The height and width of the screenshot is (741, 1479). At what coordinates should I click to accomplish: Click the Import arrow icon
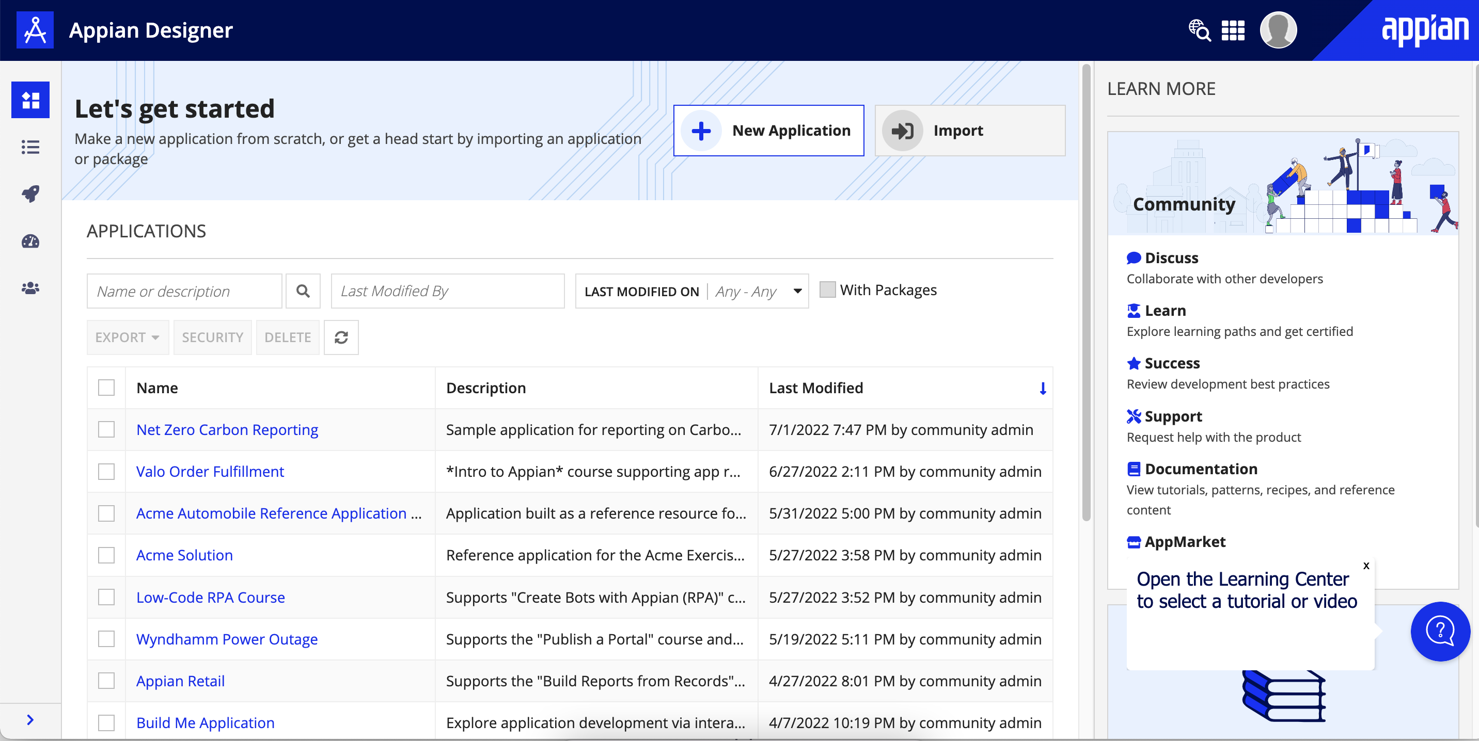(x=902, y=131)
